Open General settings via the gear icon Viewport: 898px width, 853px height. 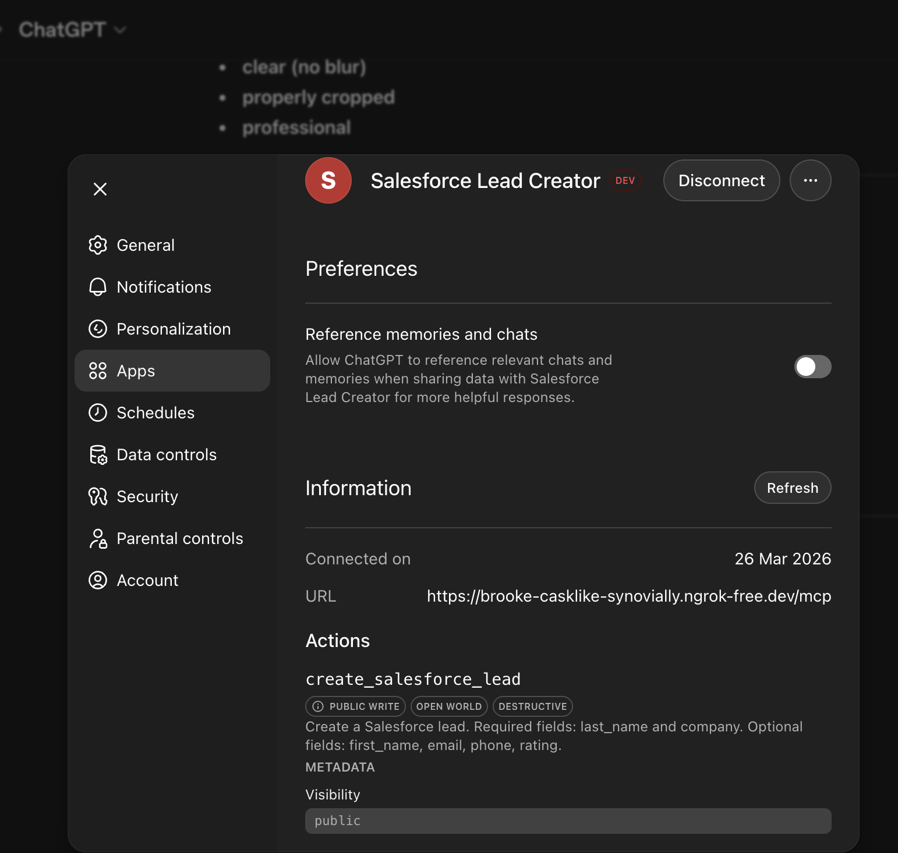[x=98, y=245]
